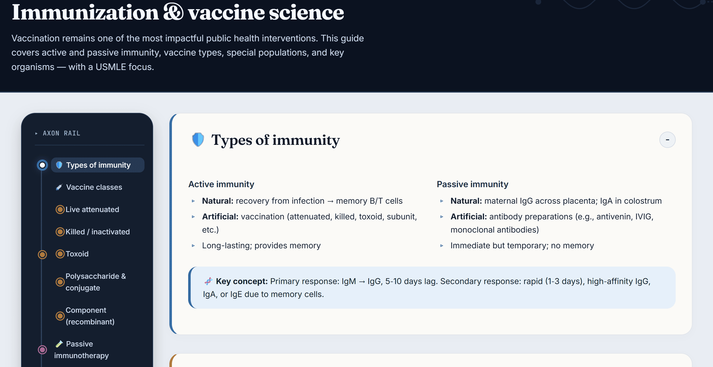Toggle the AXON RAIL disclosure triangle
Viewport: 713px width, 367px height.
(x=36, y=133)
